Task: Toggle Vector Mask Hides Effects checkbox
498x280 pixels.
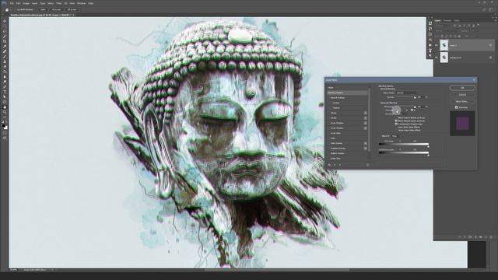Action: pos(396,130)
